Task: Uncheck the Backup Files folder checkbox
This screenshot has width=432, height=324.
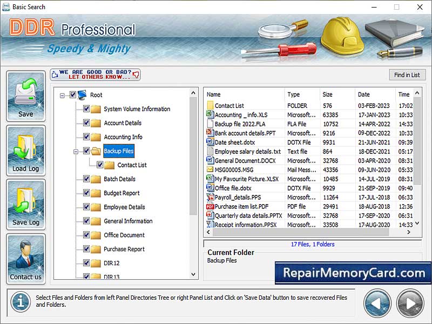Action: pos(86,151)
